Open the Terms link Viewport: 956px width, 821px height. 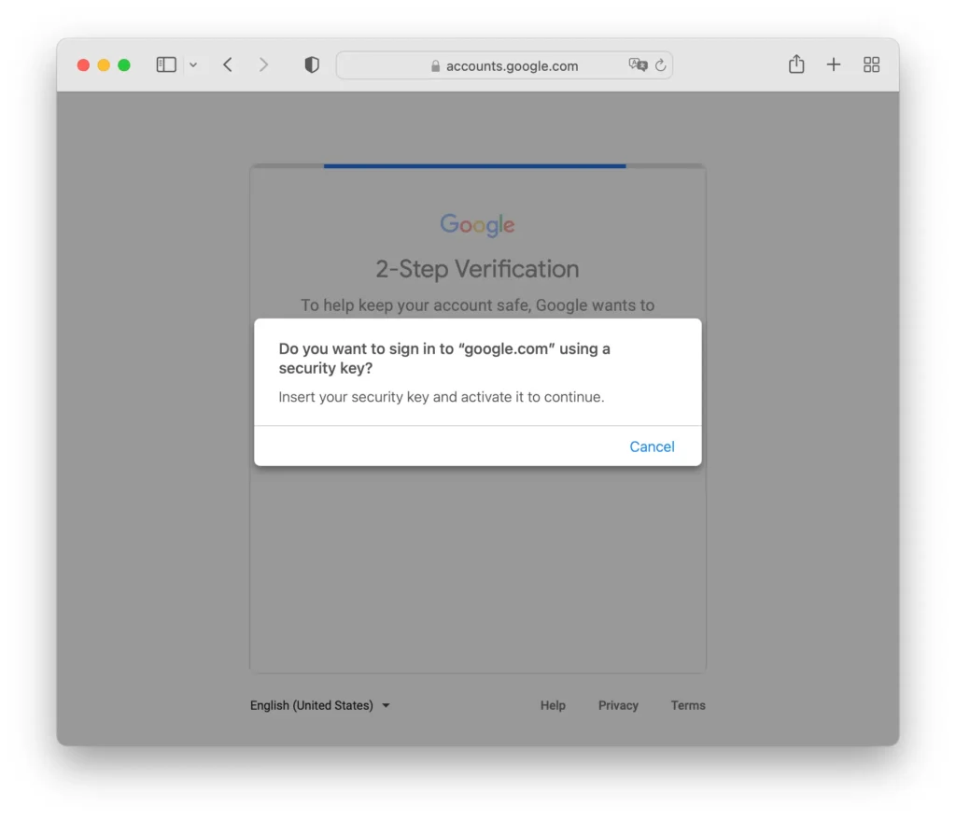pos(688,705)
